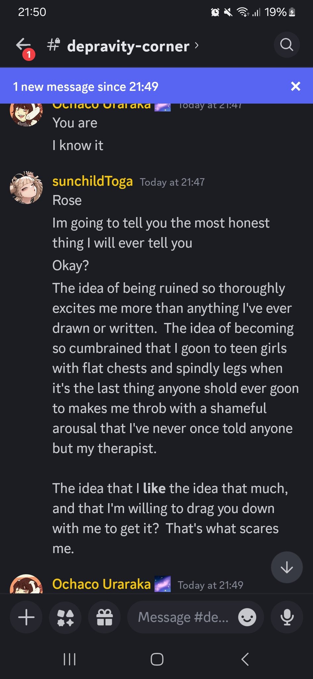The image size is (313, 679).
Task: Tap the back arrow with notification badge
Action: tap(24, 46)
